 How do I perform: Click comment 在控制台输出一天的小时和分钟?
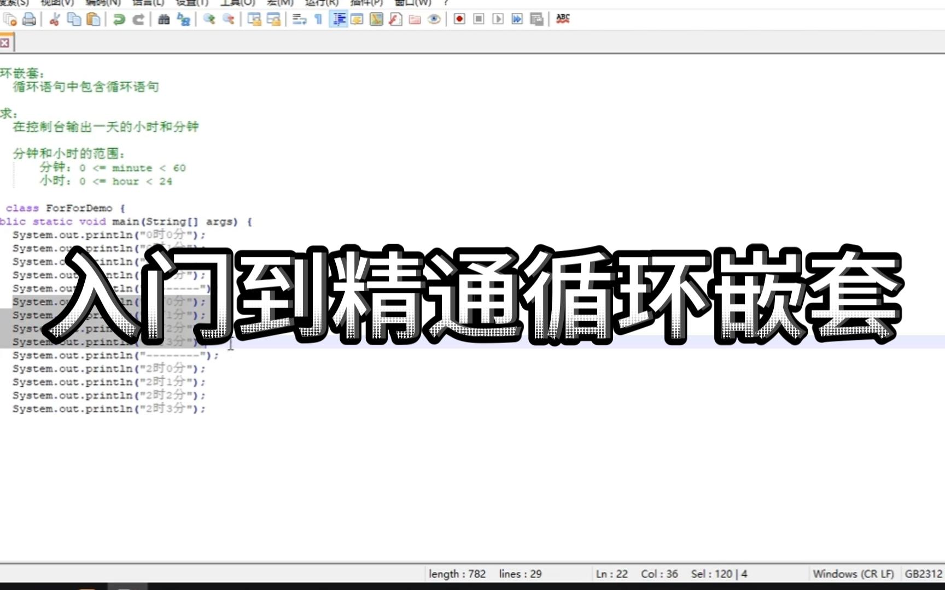(106, 127)
